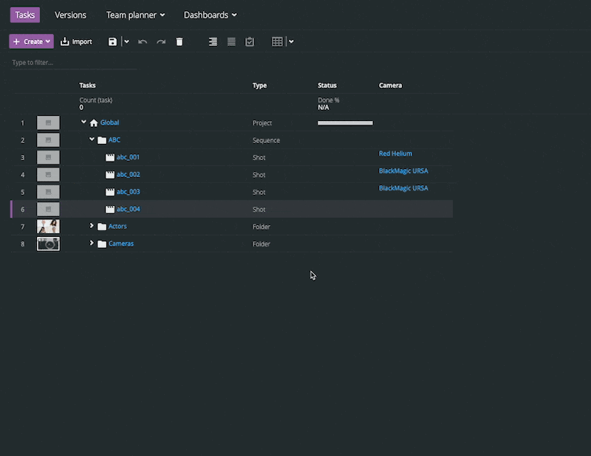Open shot abc_002 link
This screenshot has height=456, width=591.
tap(128, 174)
